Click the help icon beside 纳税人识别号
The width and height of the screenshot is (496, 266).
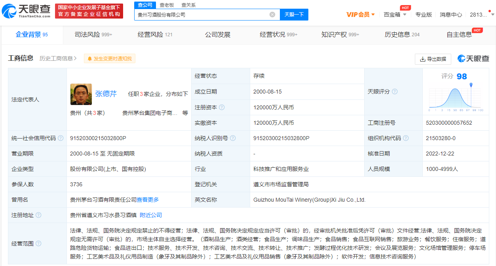point(233,138)
